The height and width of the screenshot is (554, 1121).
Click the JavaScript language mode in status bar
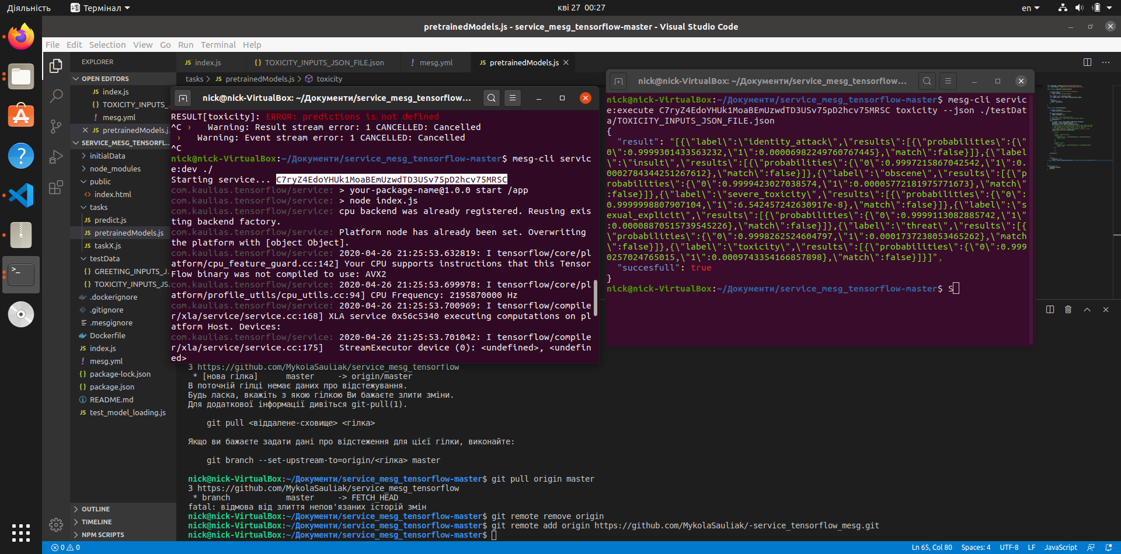pos(1060,548)
